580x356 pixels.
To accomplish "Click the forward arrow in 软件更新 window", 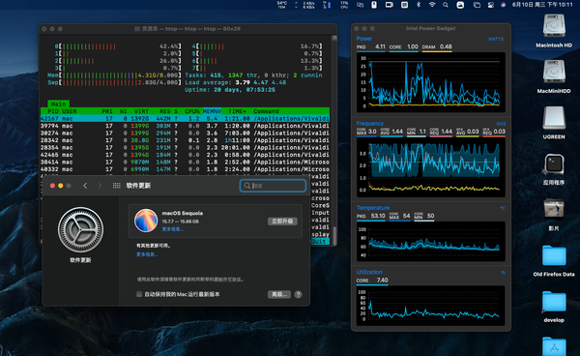I will click(x=100, y=186).
